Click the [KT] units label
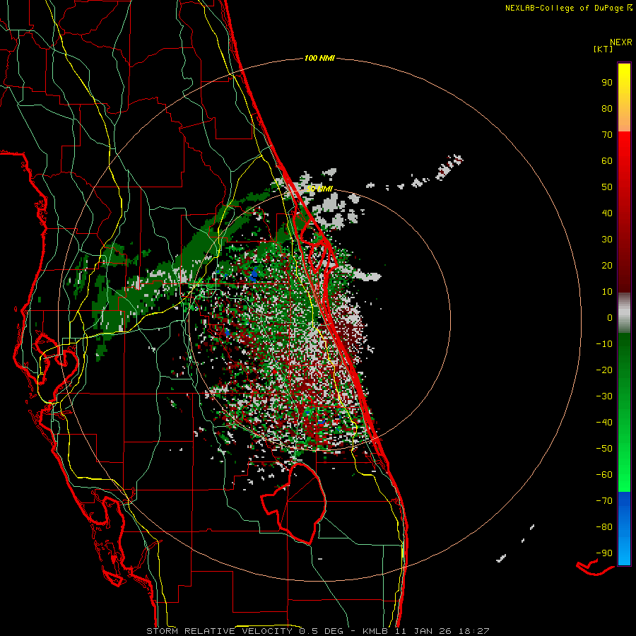The image size is (636, 636). [x=603, y=49]
